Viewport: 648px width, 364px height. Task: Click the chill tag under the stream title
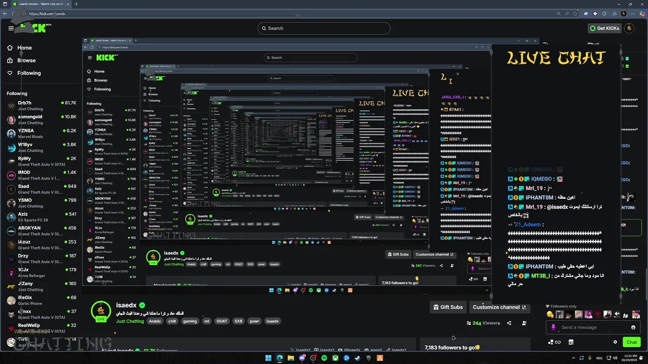point(172,321)
